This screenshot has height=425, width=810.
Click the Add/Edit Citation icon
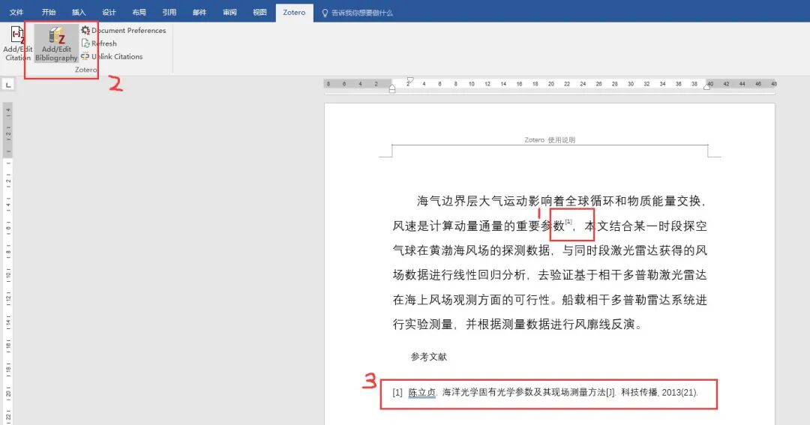[x=17, y=35]
